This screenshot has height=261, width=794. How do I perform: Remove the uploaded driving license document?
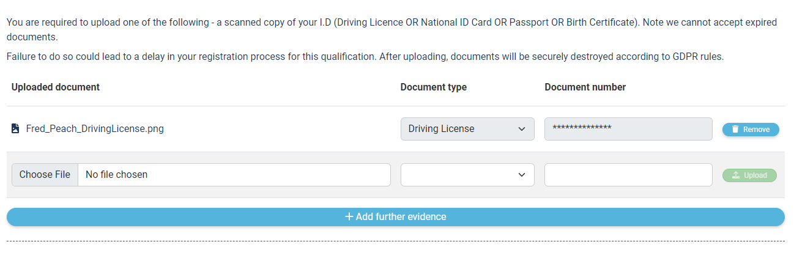click(751, 130)
